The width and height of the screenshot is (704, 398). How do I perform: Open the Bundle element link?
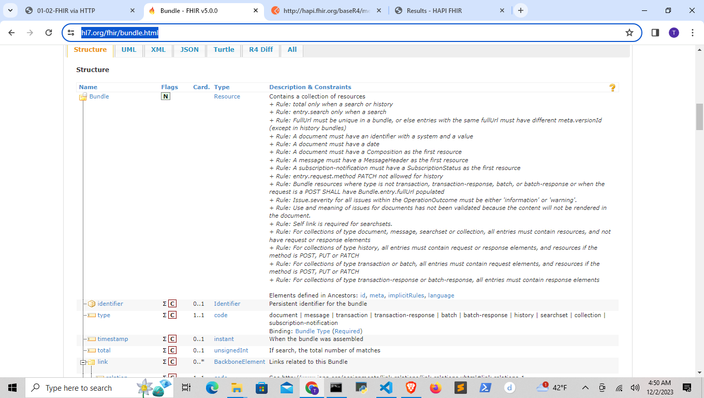pyautogui.click(x=99, y=96)
